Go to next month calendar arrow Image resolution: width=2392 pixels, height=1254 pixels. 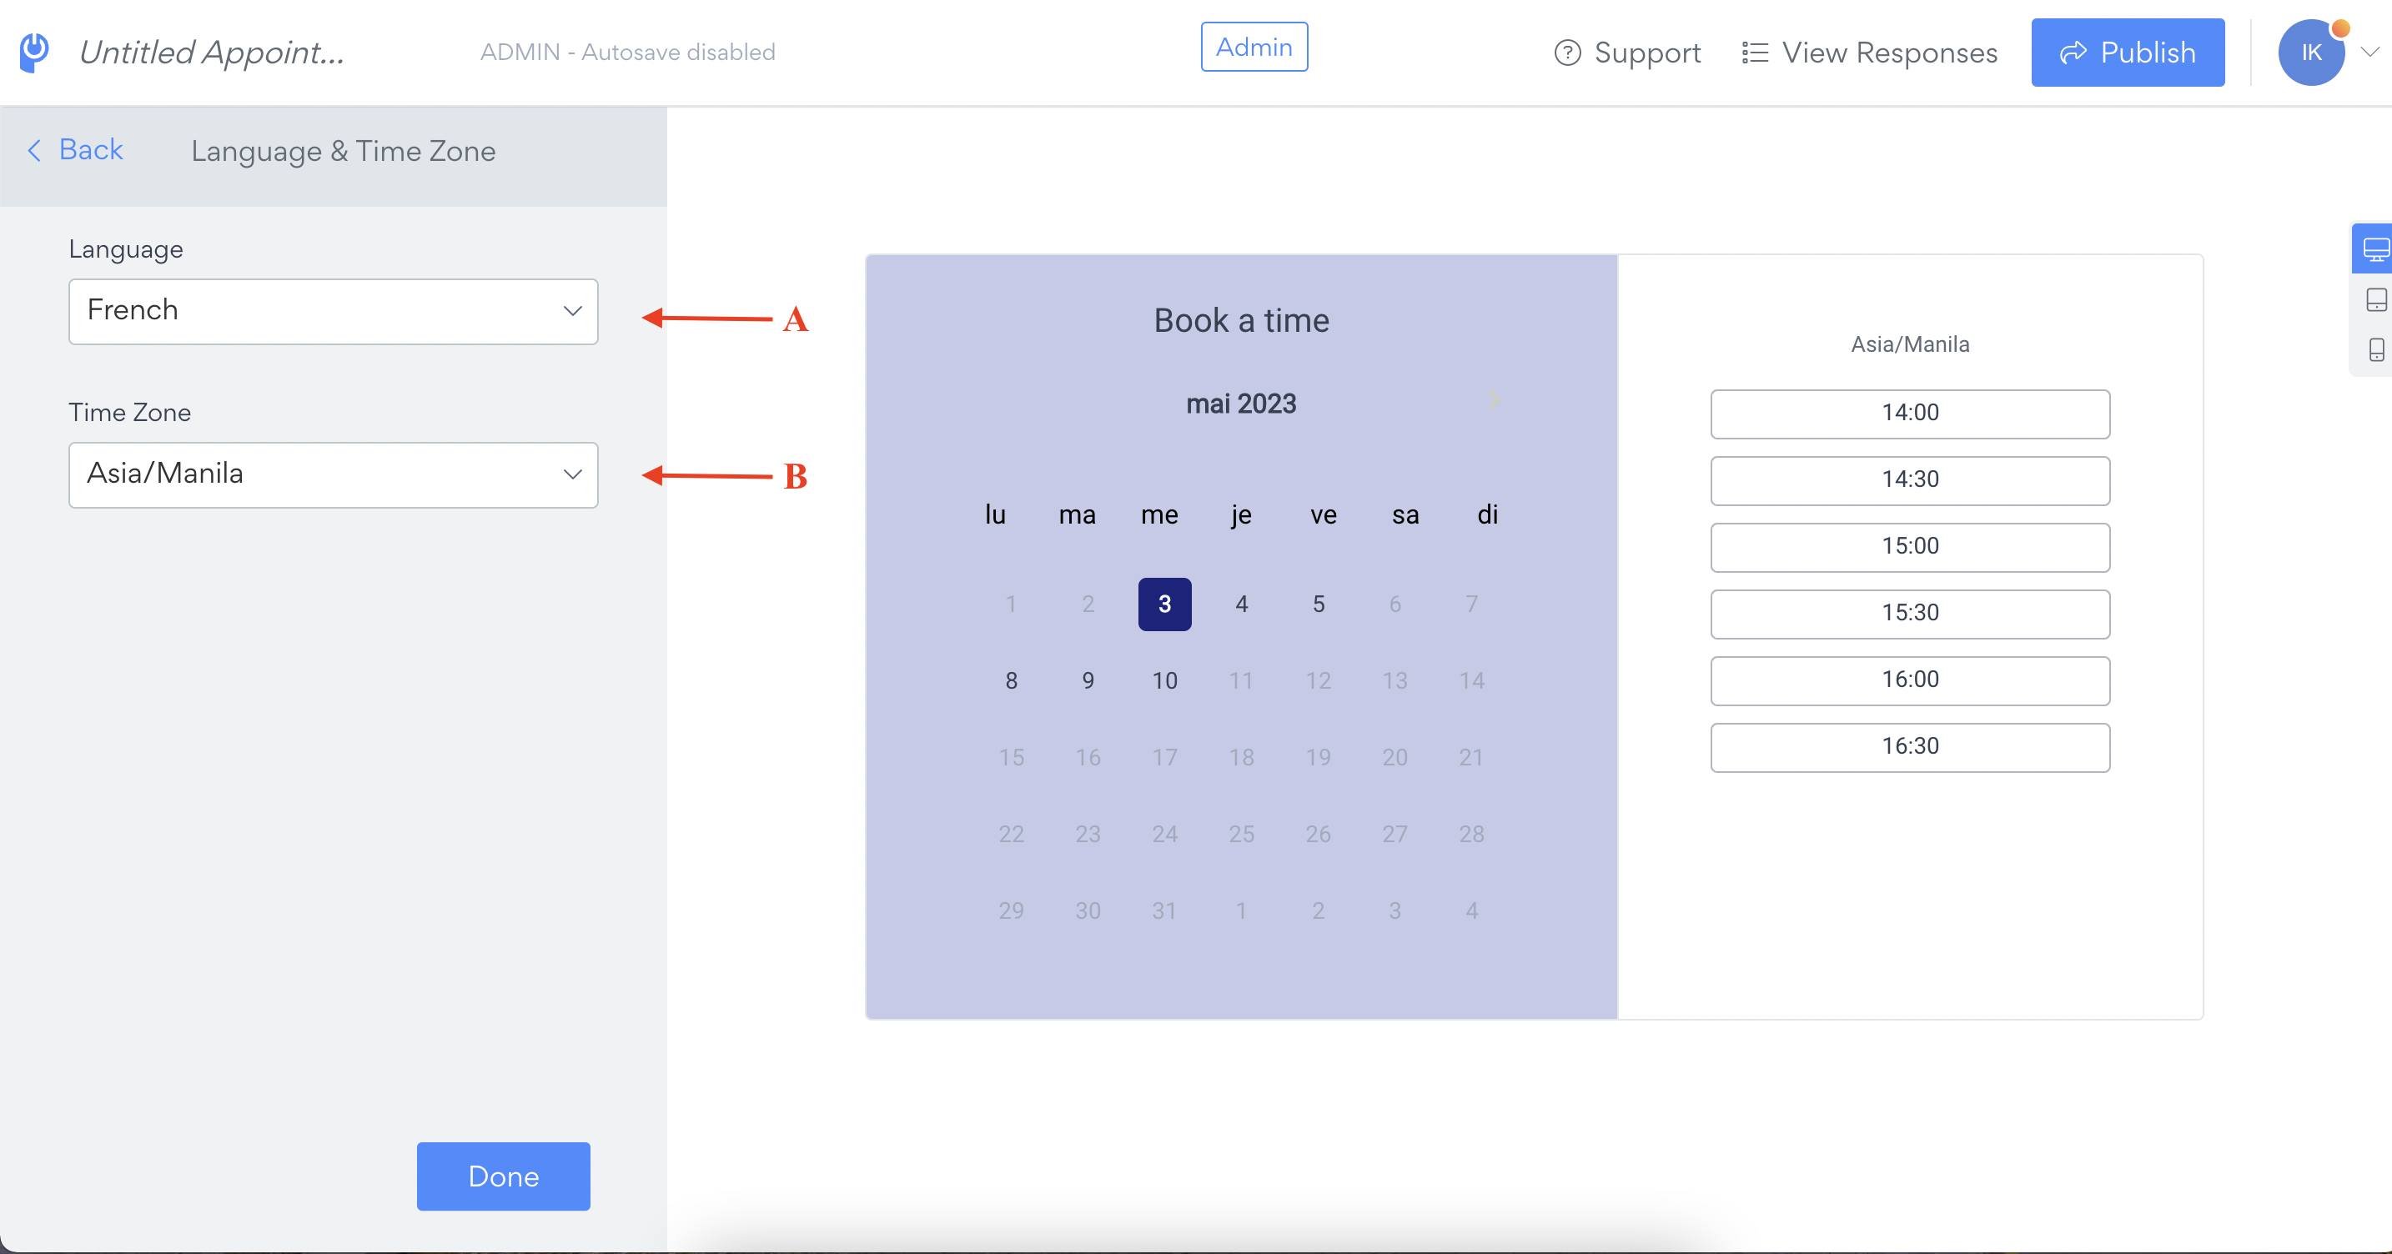pos(1493,400)
